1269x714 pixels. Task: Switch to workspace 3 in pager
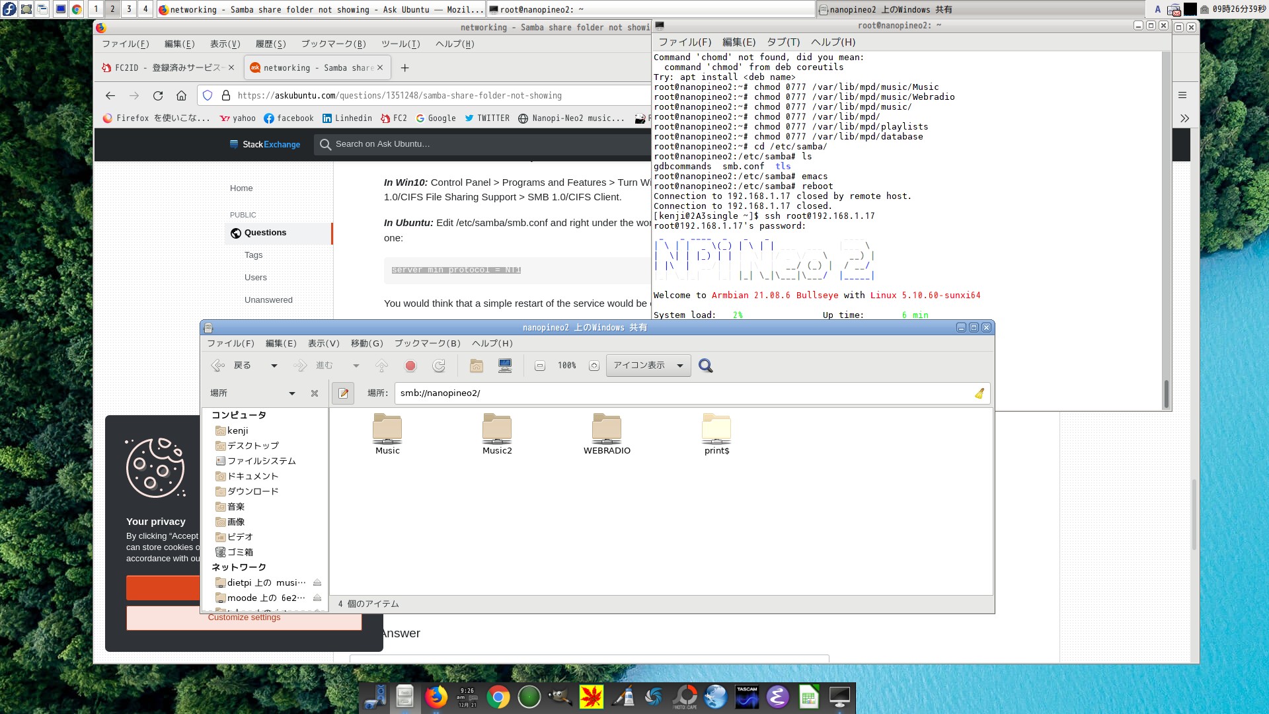point(129,9)
